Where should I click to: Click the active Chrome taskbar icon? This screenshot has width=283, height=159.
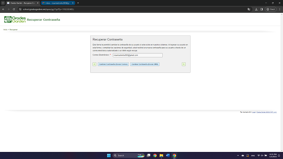[174, 155]
